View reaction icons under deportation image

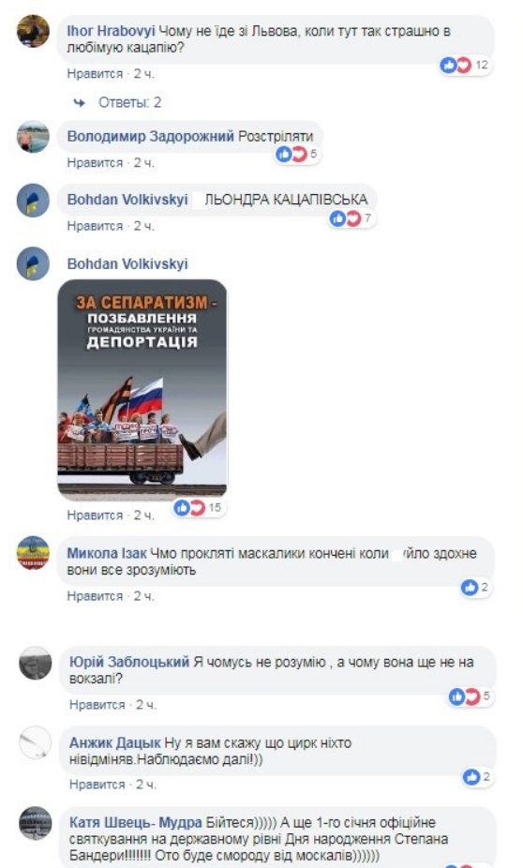(x=198, y=507)
